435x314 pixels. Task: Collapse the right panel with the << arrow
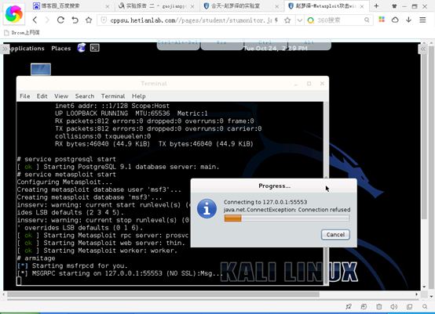pyautogui.click(x=422, y=49)
